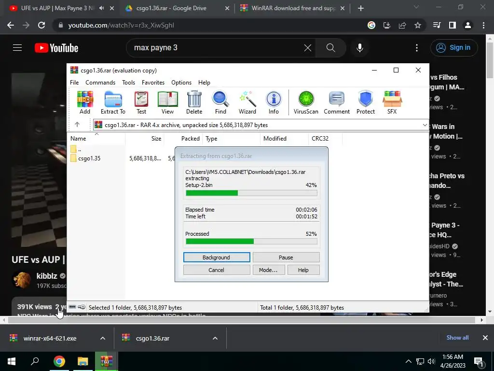Click the YouTube logo
The height and width of the screenshot is (371, 494).
[56, 48]
